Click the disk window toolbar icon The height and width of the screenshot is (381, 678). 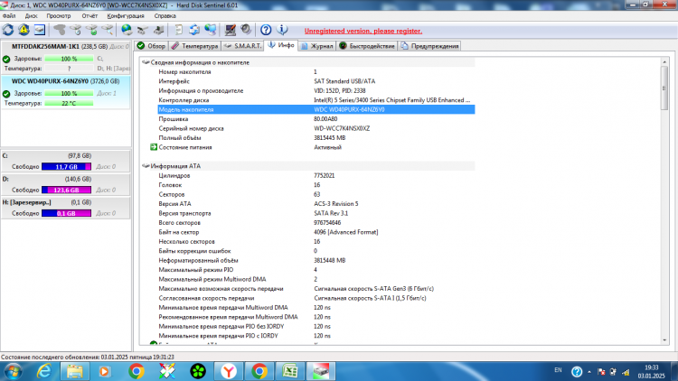[x=40, y=30]
